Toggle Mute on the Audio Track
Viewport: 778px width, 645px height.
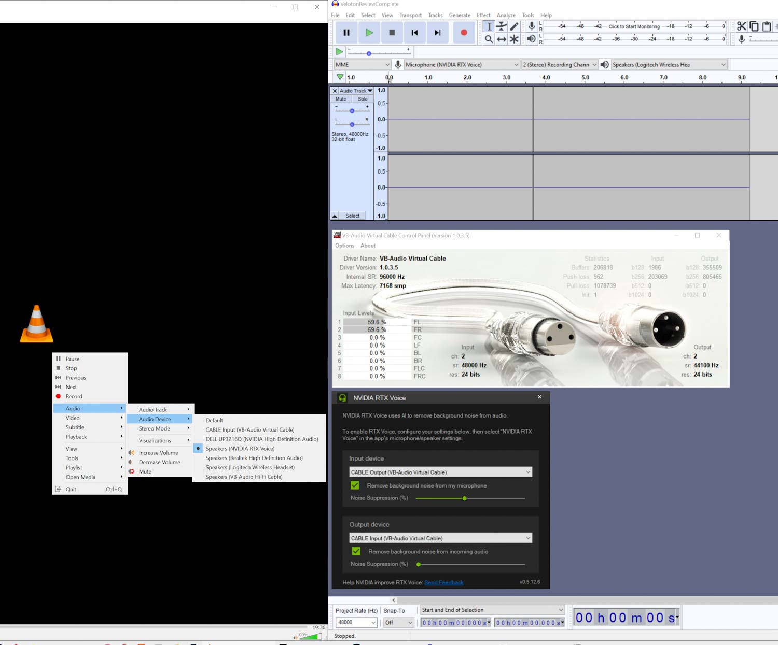point(341,99)
